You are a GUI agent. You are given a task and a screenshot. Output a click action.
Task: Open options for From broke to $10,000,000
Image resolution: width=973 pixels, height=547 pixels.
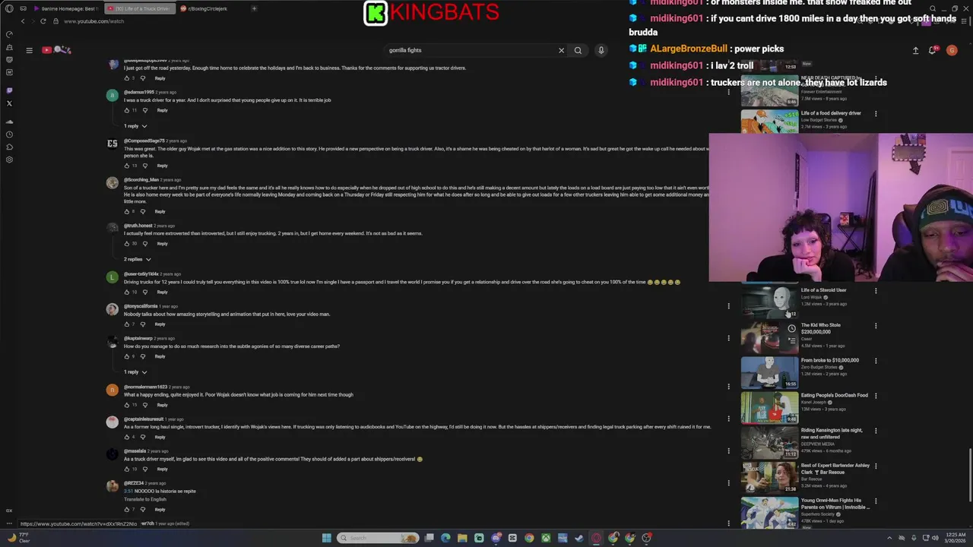[876, 361]
